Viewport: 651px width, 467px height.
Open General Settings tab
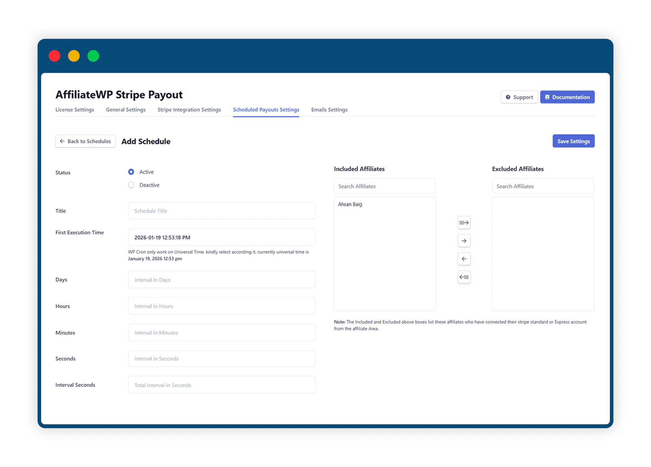point(126,110)
